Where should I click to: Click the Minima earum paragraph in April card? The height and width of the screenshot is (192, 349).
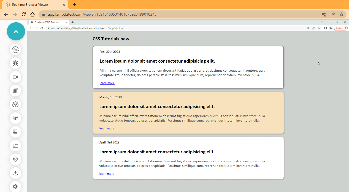[182, 164]
